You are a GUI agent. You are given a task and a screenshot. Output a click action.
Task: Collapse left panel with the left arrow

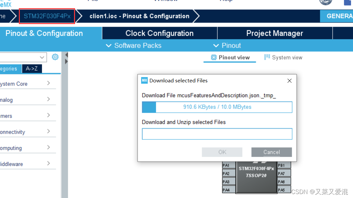pyautogui.click(x=66, y=55)
